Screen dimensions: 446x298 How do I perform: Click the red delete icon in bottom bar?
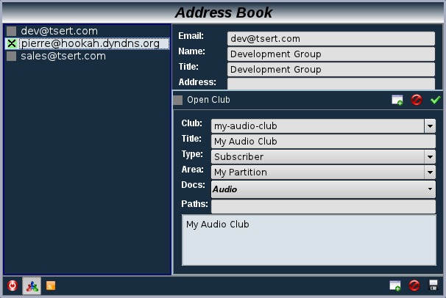415,286
